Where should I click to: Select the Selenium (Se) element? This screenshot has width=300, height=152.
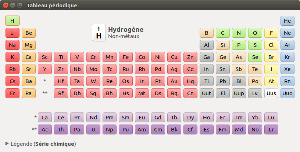tap(255, 57)
